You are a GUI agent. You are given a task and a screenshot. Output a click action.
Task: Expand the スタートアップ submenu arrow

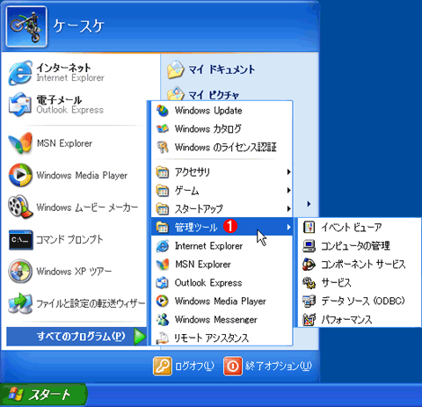click(x=288, y=208)
